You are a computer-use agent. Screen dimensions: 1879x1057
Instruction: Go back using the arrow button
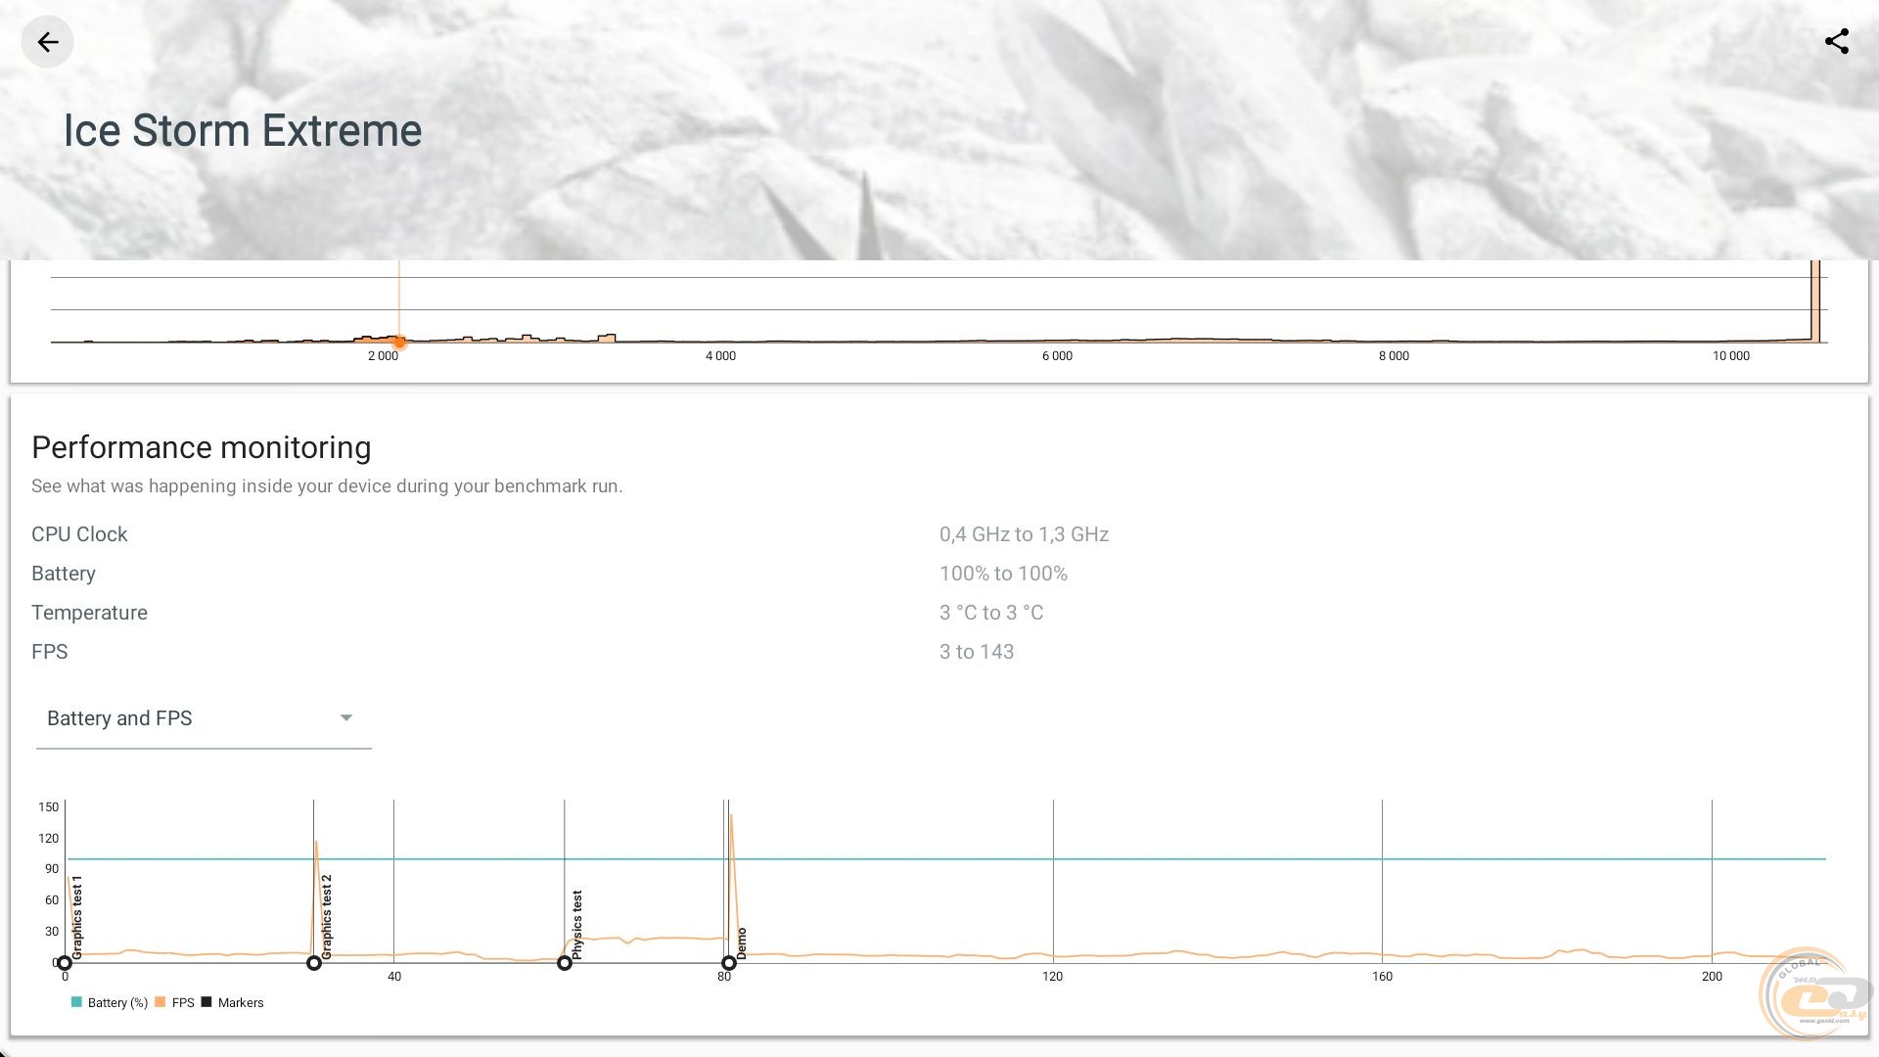pyautogui.click(x=47, y=42)
